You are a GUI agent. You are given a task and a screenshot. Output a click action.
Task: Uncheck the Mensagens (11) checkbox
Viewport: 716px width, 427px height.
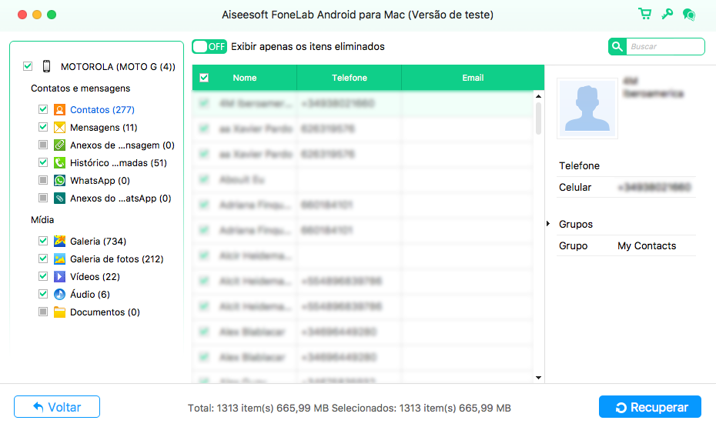point(43,127)
